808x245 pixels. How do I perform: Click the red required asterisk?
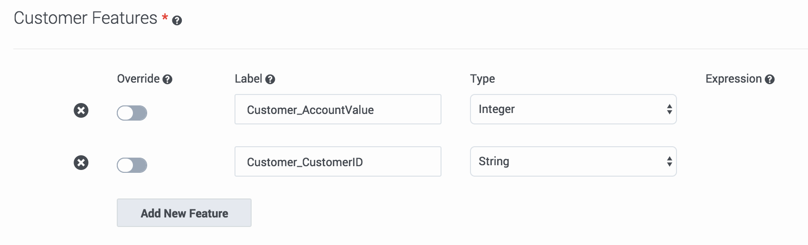[165, 18]
